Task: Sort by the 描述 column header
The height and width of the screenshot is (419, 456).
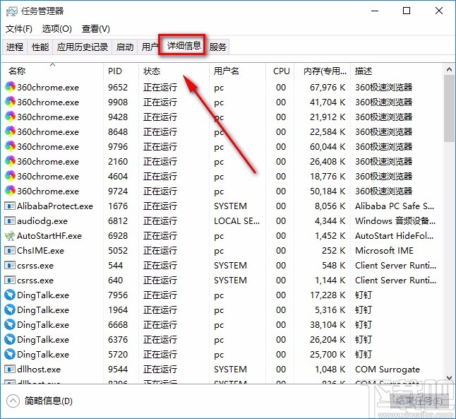Action: pos(397,71)
